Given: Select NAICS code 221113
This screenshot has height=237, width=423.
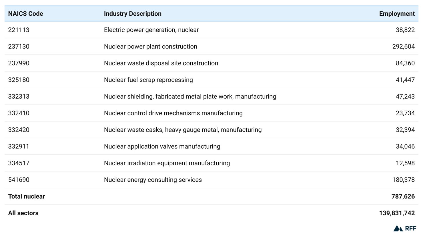Looking at the screenshot, I should (x=19, y=30).
